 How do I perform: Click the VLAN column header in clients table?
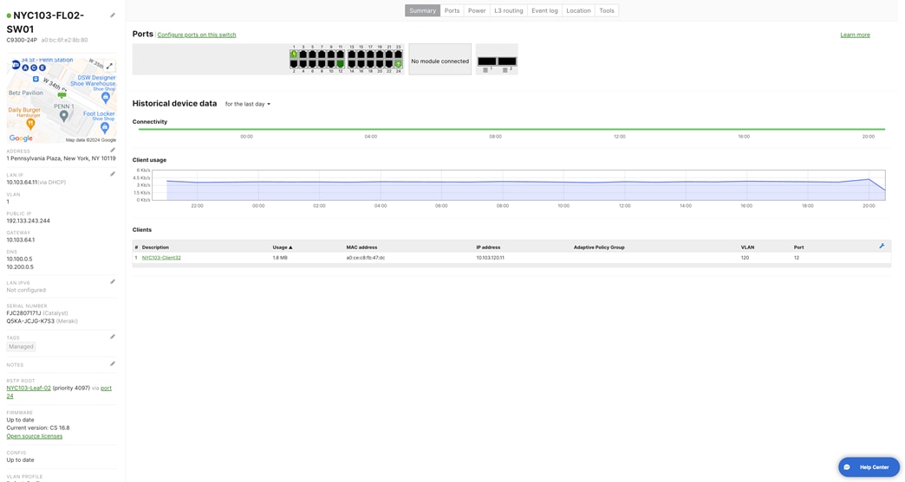747,247
